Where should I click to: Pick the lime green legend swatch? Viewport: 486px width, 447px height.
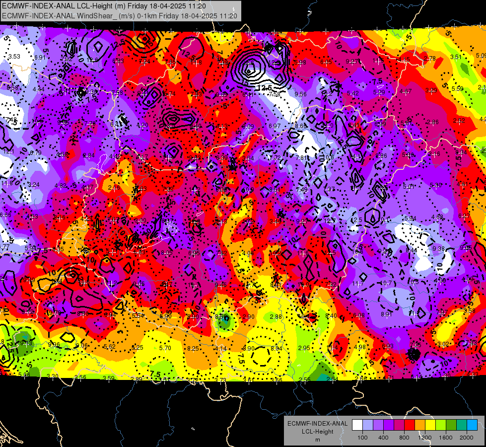point(441,425)
